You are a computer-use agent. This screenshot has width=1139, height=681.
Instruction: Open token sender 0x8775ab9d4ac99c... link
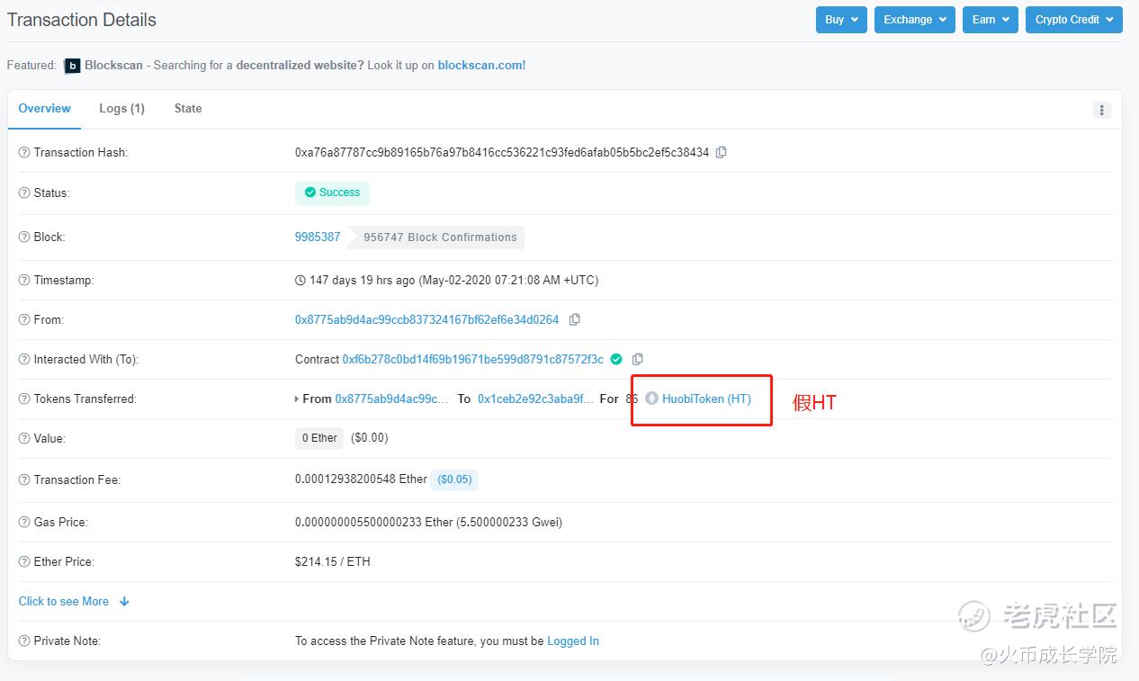coord(391,399)
